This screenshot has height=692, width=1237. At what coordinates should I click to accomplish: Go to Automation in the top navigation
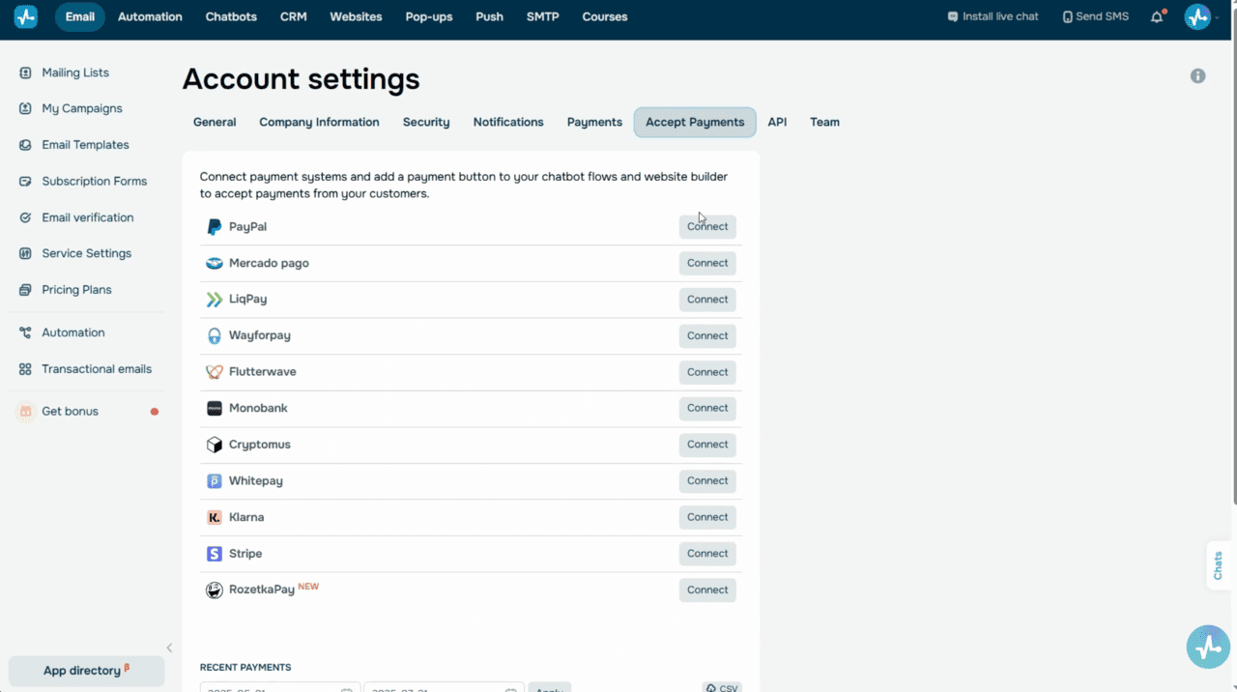coord(150,16)
